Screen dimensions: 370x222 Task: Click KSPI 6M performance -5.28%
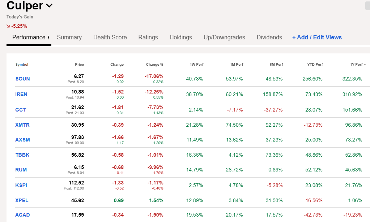coord(275,185)
